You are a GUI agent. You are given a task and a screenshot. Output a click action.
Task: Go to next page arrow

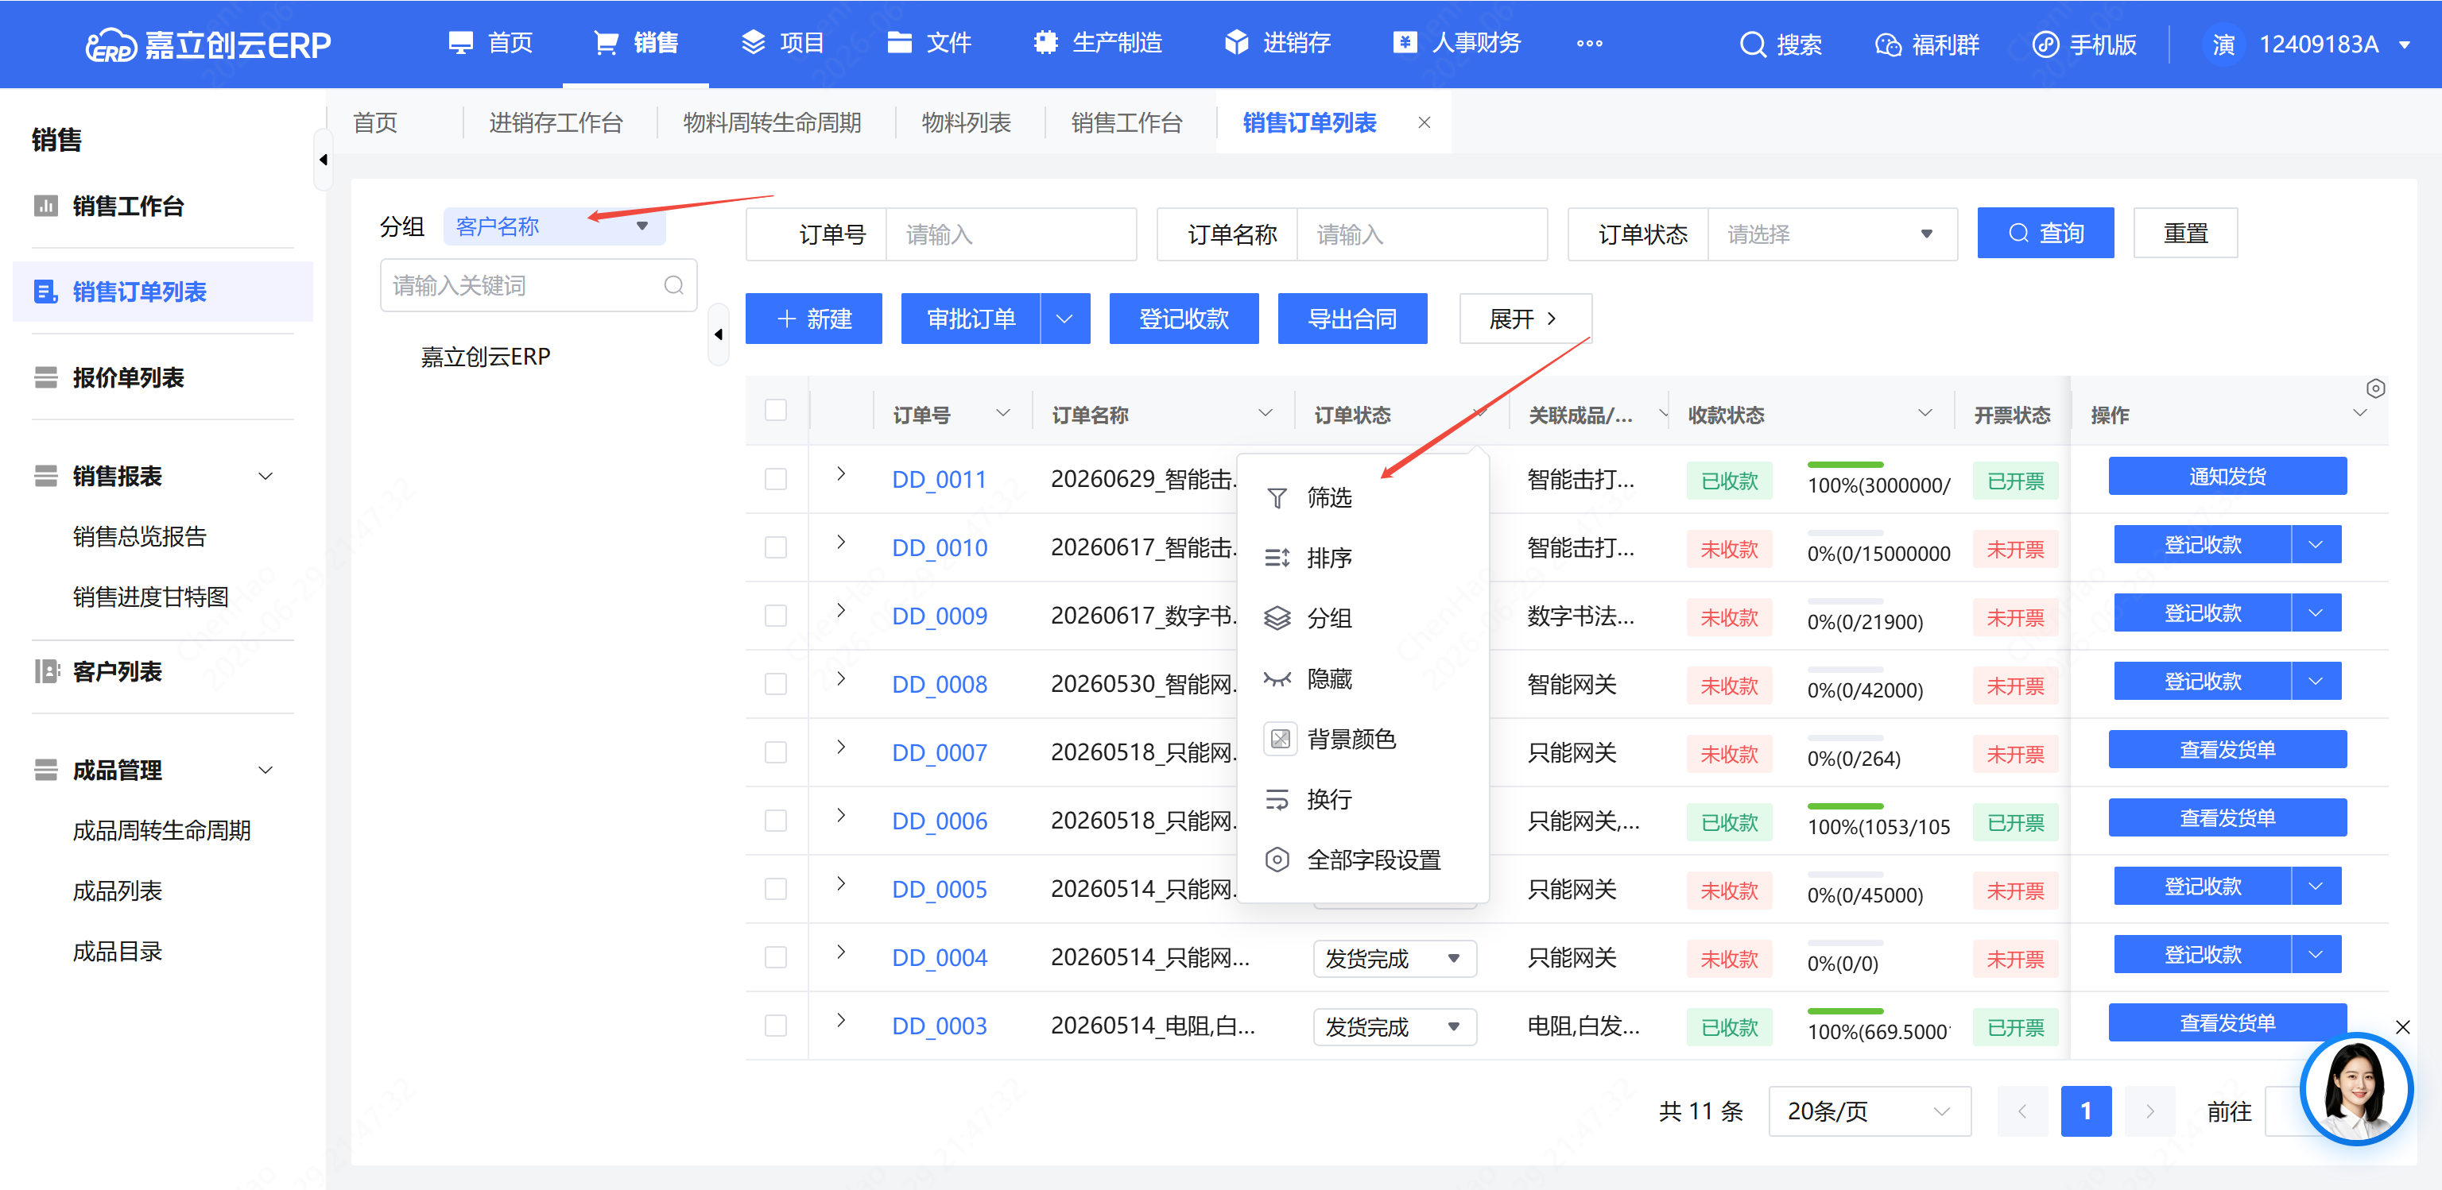pyautogui.click(x=2149, y=1111)
